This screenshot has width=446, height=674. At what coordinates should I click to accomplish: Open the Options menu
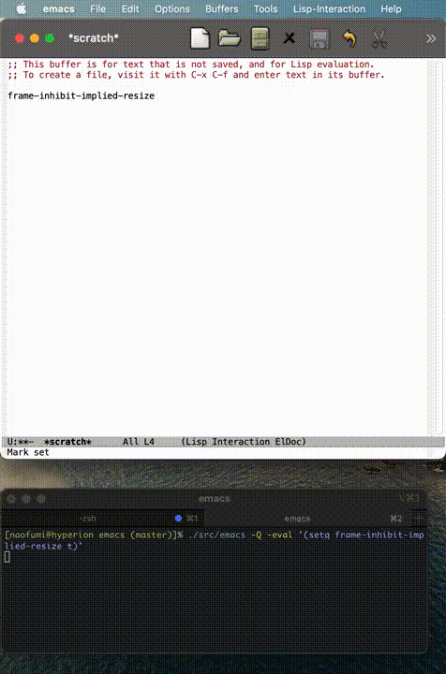(172, 9)
